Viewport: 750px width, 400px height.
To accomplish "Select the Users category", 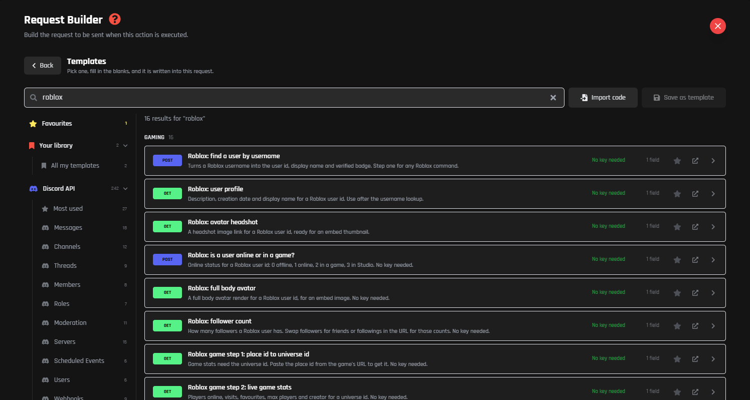I will pos(84,380).
